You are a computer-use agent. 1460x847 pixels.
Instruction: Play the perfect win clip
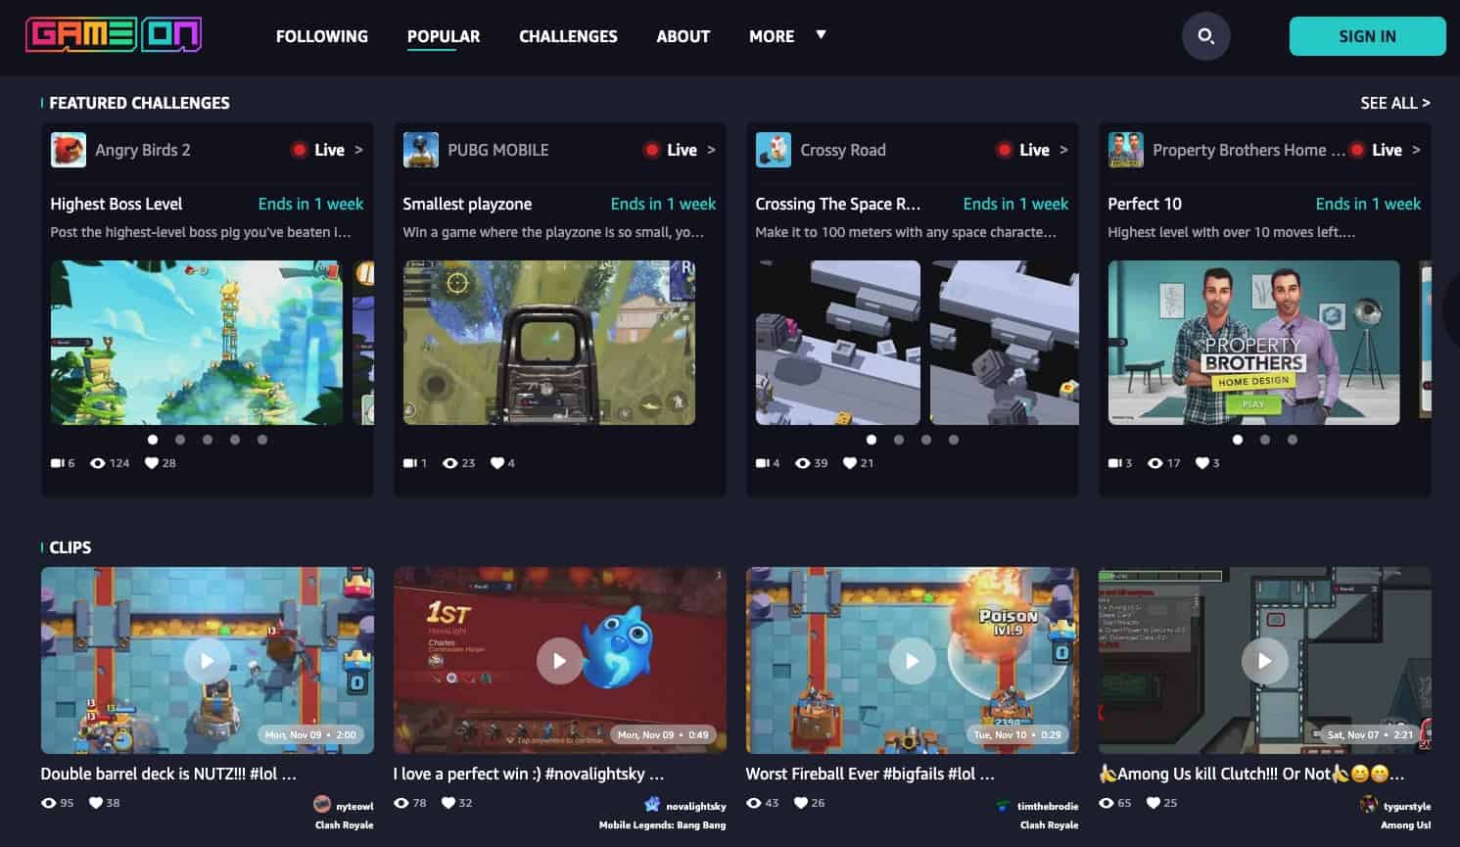(x=559, y=661)
